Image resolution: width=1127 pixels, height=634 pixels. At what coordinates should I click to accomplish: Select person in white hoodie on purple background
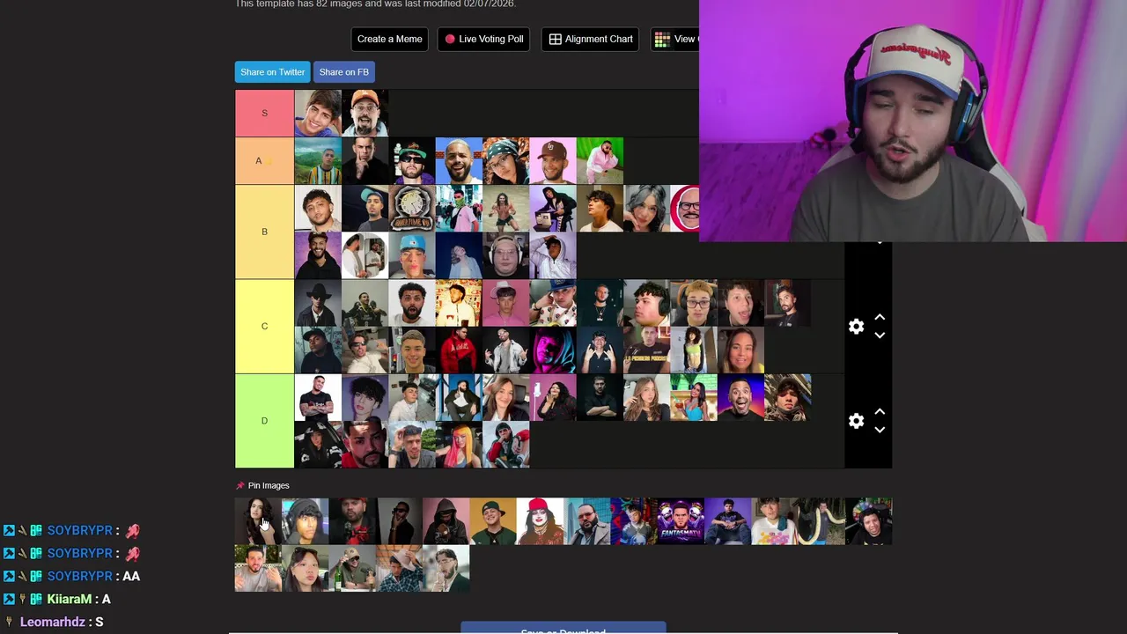click(x=553, y=255)
